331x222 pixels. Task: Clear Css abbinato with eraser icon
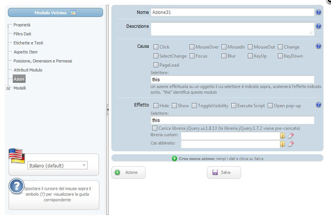tap(291, 144)
